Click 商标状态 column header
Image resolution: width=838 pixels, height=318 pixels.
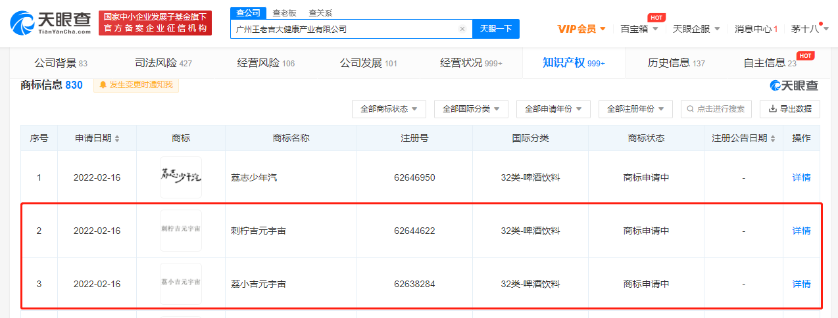646,139
